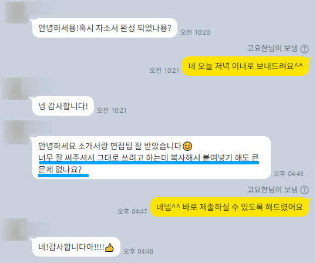This screenshot has width=316, height=263.
Task: Select the message asking 자소서 완성 되었나용
Action: (105, 28)
